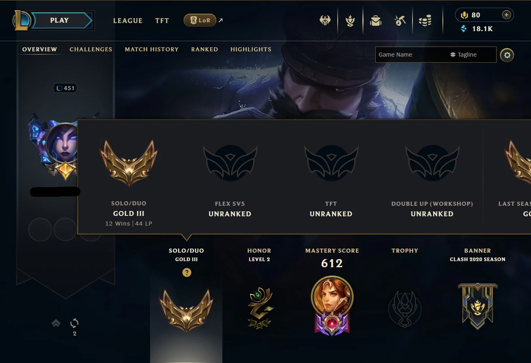The width and height of the screenshot is (531, 363).
Task: Click the profile settings gear icon
Action: pyautogui.click(x=507, y=55)
